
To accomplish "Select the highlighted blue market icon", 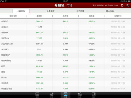I will [x=65, y=95].
